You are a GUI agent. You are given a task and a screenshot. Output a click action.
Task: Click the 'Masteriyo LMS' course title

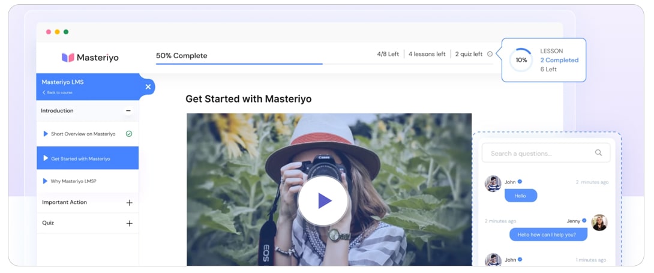pyautogui.click(x=62, y=82)
